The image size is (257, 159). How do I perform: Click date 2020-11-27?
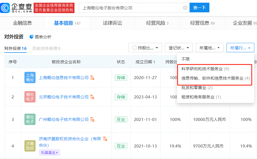145,77
